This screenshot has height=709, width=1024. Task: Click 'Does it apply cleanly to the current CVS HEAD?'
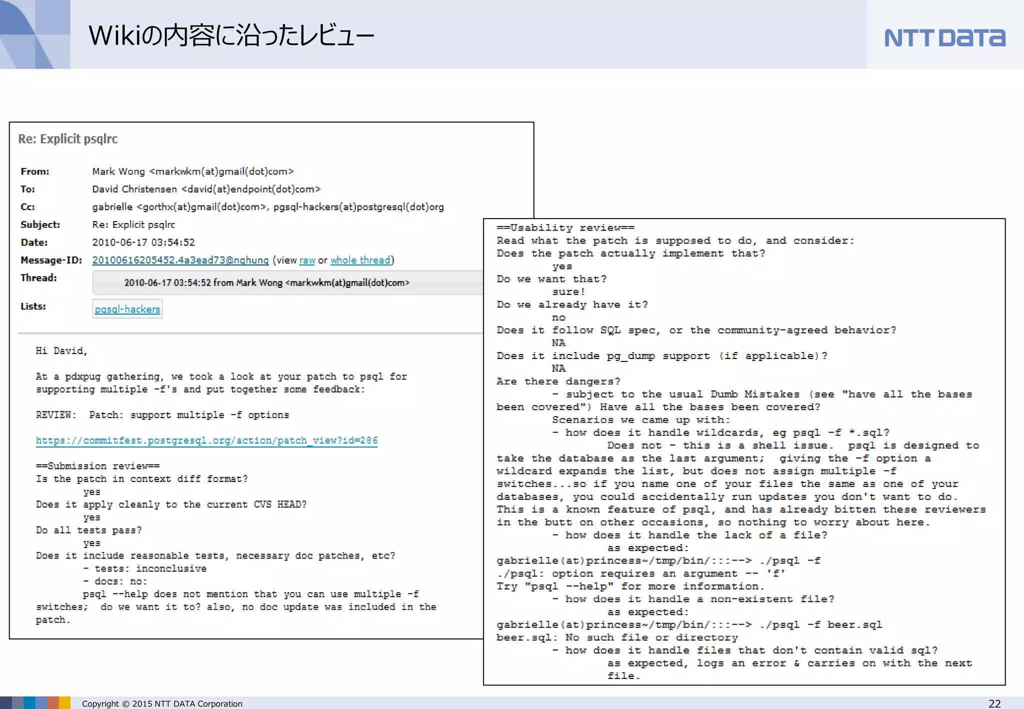coord(171,504)
